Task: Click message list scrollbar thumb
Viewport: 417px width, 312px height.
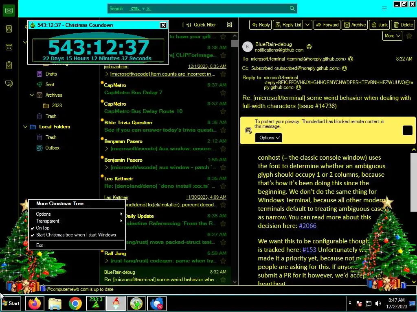Action: click(235, 43)
